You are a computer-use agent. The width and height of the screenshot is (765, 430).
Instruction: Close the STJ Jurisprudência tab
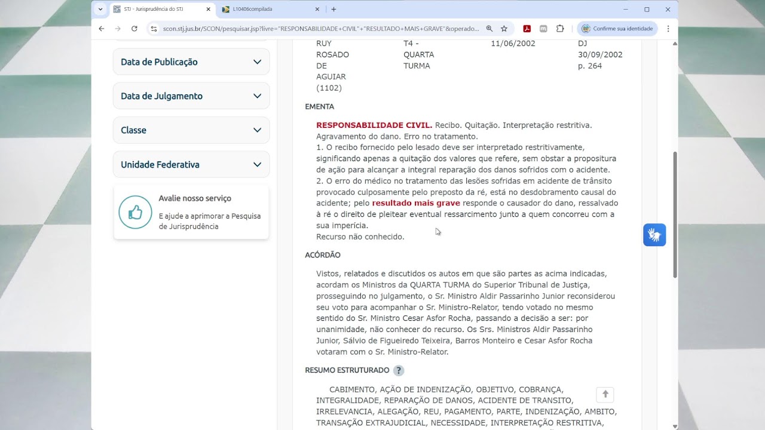tap(209, 9)
